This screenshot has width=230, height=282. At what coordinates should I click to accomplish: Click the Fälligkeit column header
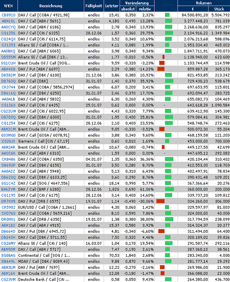pos(94,6)
